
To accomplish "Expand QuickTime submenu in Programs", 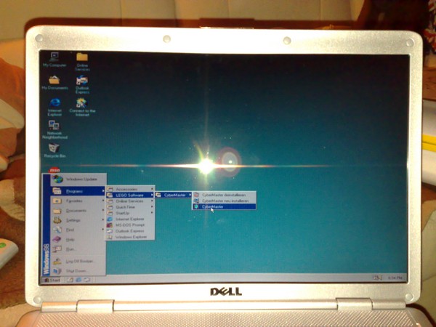I will [130, 207].
